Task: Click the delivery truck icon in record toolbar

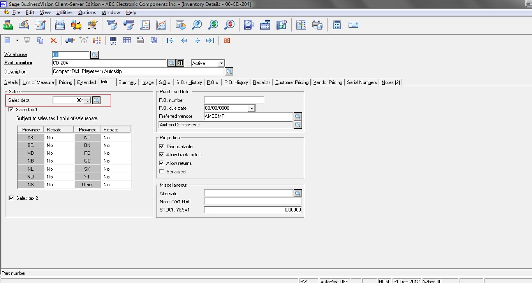Action: click(70, 40)
